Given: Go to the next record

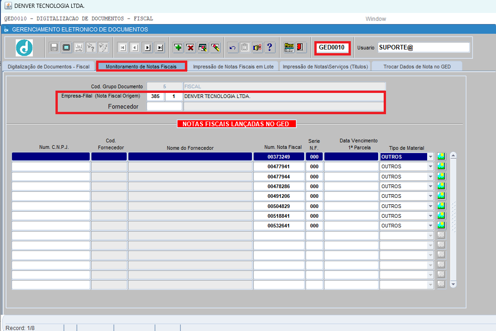Looking at the screenshot, I should coord(148,48).
